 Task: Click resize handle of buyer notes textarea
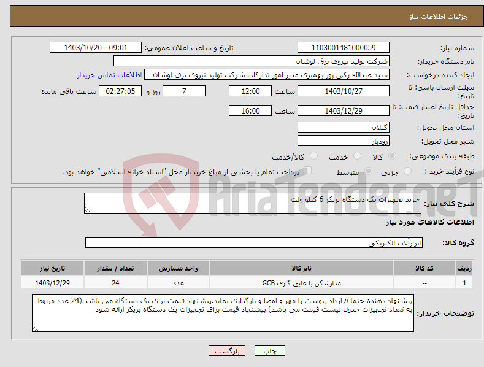36,329
